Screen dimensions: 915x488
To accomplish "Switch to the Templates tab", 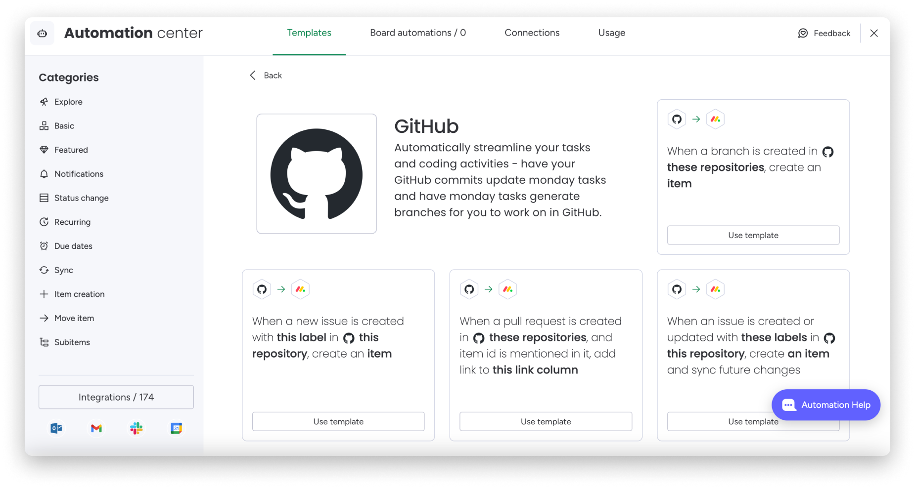I will pos(309,33).
